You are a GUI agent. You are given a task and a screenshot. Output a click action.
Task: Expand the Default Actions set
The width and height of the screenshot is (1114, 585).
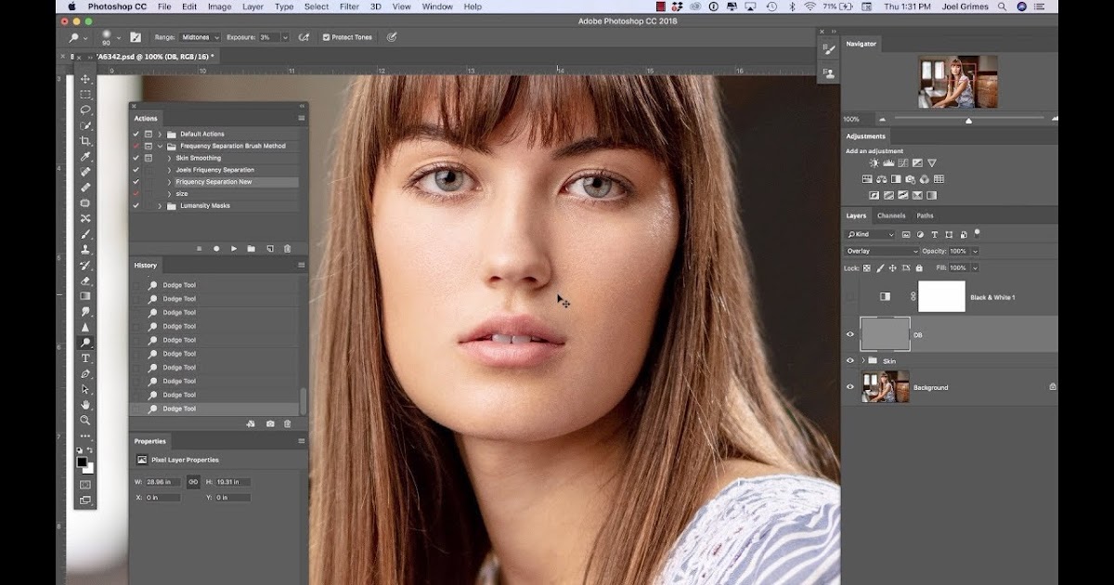tap(161, 134)
